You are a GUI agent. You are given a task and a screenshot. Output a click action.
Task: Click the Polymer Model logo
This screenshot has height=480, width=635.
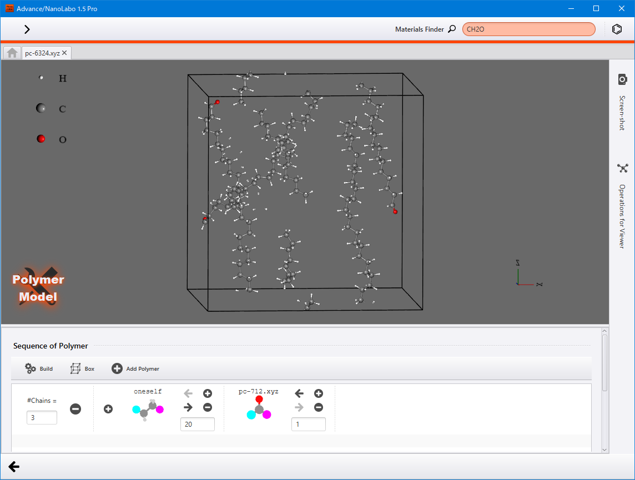point(38,288)
